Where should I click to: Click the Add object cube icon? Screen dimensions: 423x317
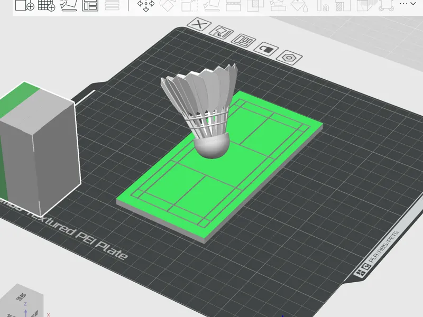(24, 5)
